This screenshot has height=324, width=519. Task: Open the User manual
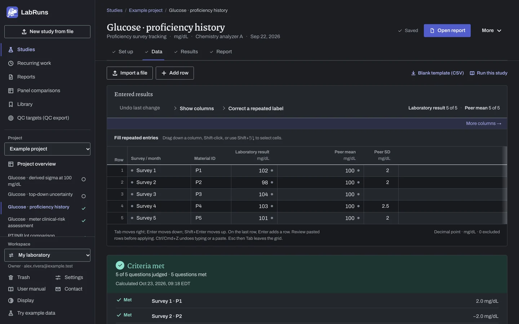tap(27, 289)
